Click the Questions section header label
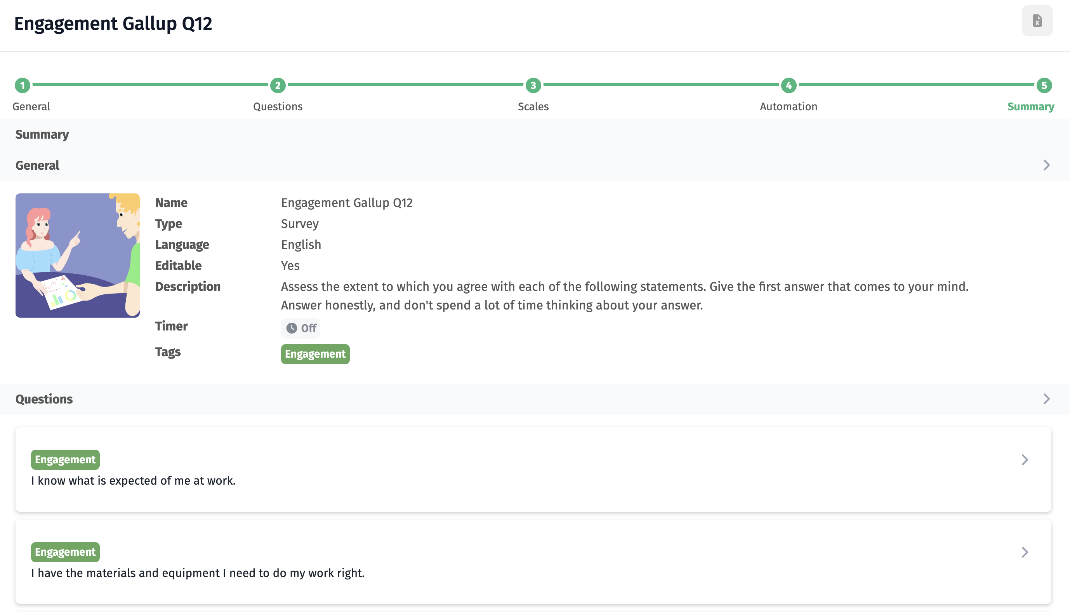The width and height of the screenshot is (1070, 612). (x=44, y=399)
